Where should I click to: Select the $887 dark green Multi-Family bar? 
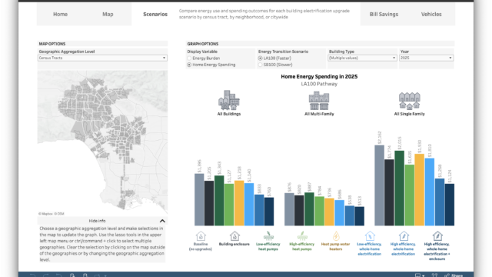[x=309, y=209]
